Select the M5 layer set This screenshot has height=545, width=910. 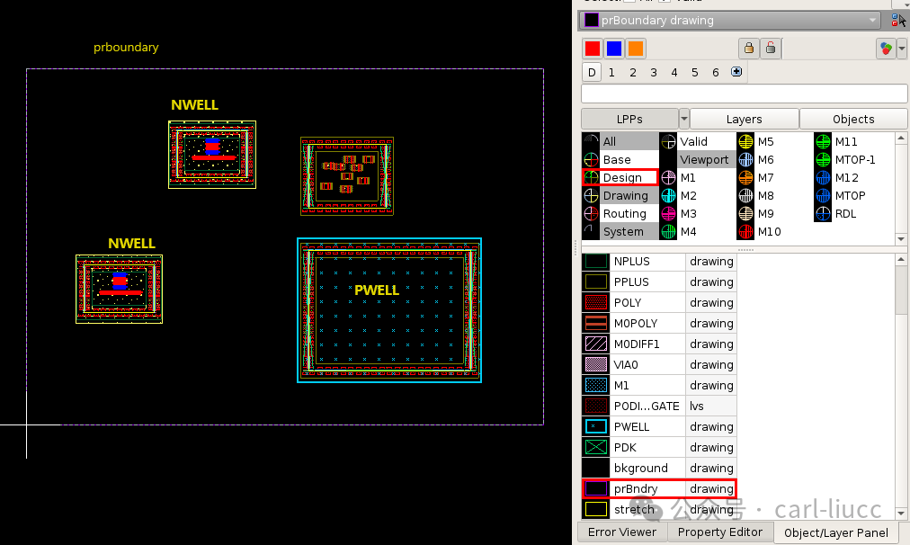(x=775, y=141)
